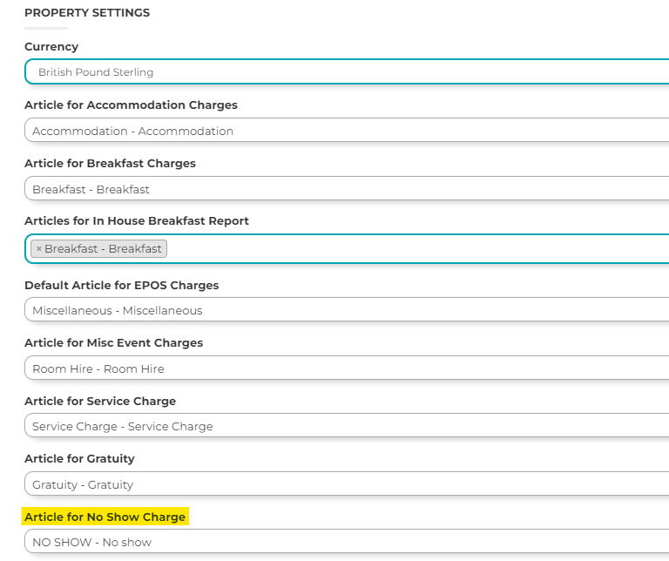Open Default Article for EPOS Charges dropdown
Image resolution: width=669 pixels, height=561 pixels.
[347, 310]
